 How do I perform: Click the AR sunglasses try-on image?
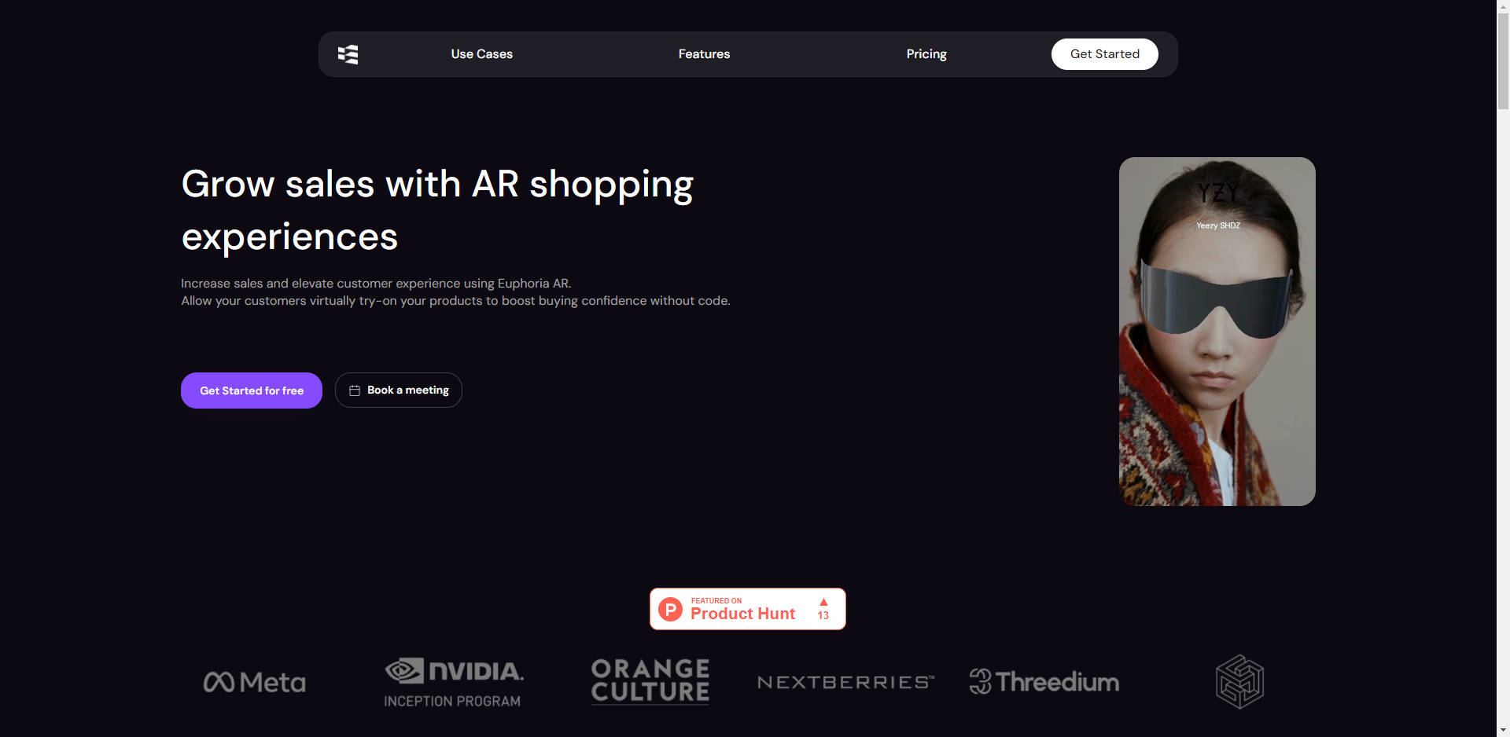click(1217, 331)
